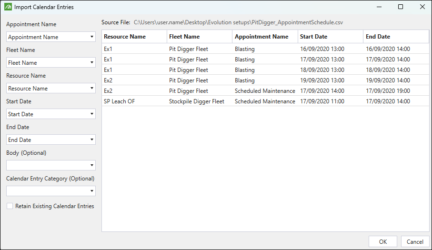Expand the Calendar Entry Category dropdown
This screenshot has height=250, width=432.
tap(51, 191)
